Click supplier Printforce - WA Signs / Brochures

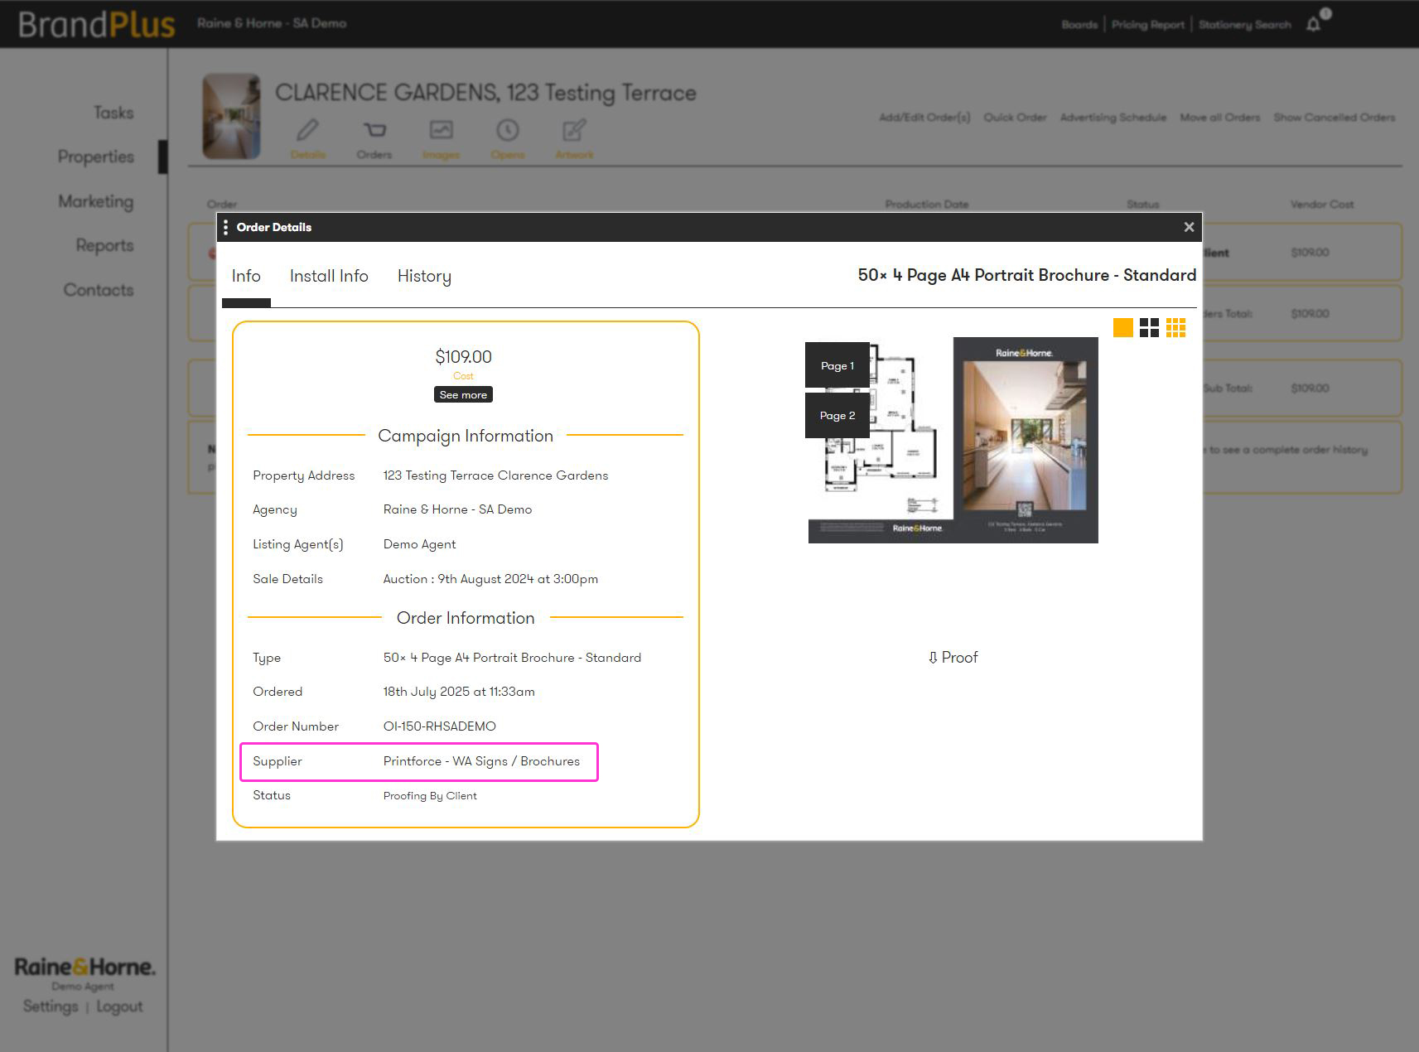pyautogui.click(x=481, y=761)
